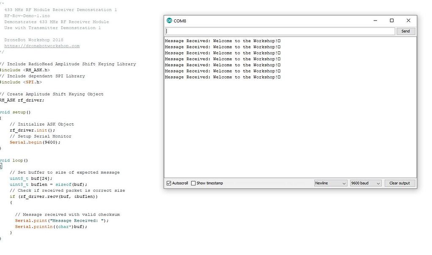Viewport: 432px width, 255px height.
Task: Open the baud rate dropdown showing 9600 baud
Action: 365,183
